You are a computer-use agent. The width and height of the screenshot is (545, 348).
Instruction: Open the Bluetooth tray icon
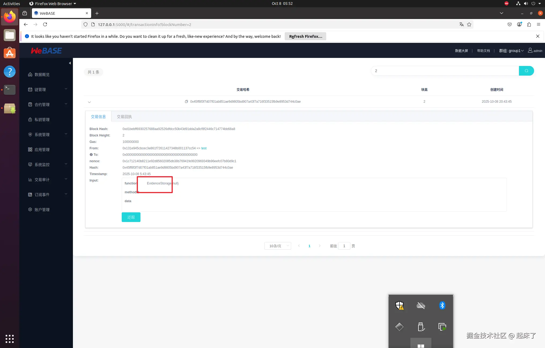[x=442, y=305]
